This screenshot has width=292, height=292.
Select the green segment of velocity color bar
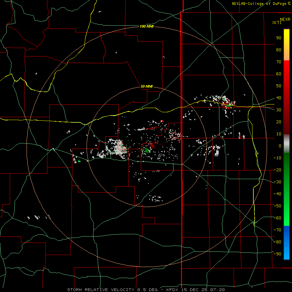click(286, 189)
